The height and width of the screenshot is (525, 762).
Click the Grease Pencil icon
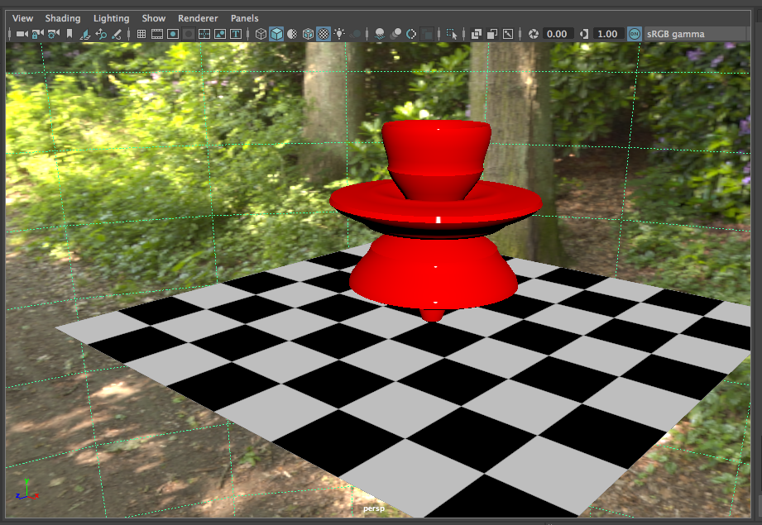[116, 34]
